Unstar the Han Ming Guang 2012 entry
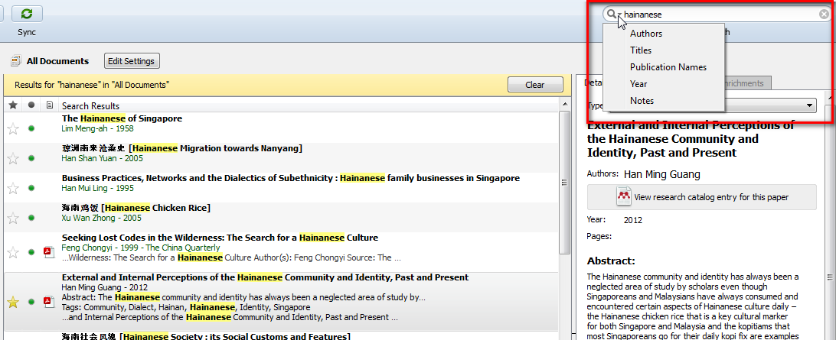 [x=13, y=303]
